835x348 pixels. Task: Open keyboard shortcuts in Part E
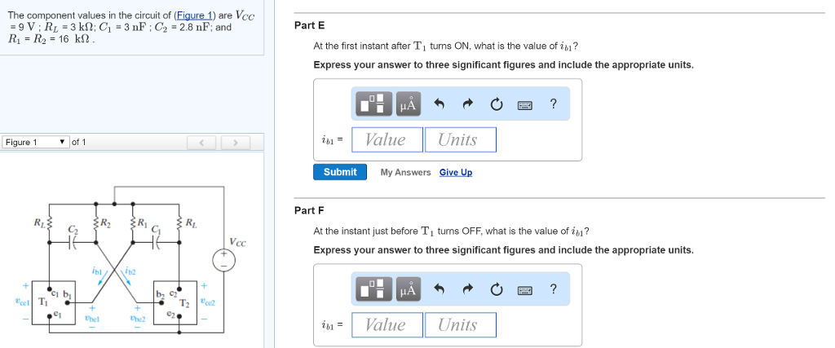point(524,105)
